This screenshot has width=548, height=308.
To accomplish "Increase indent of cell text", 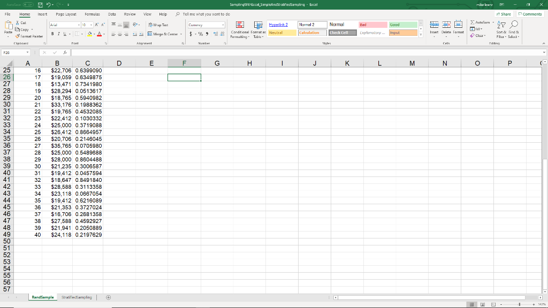I will tap(141, 34).
